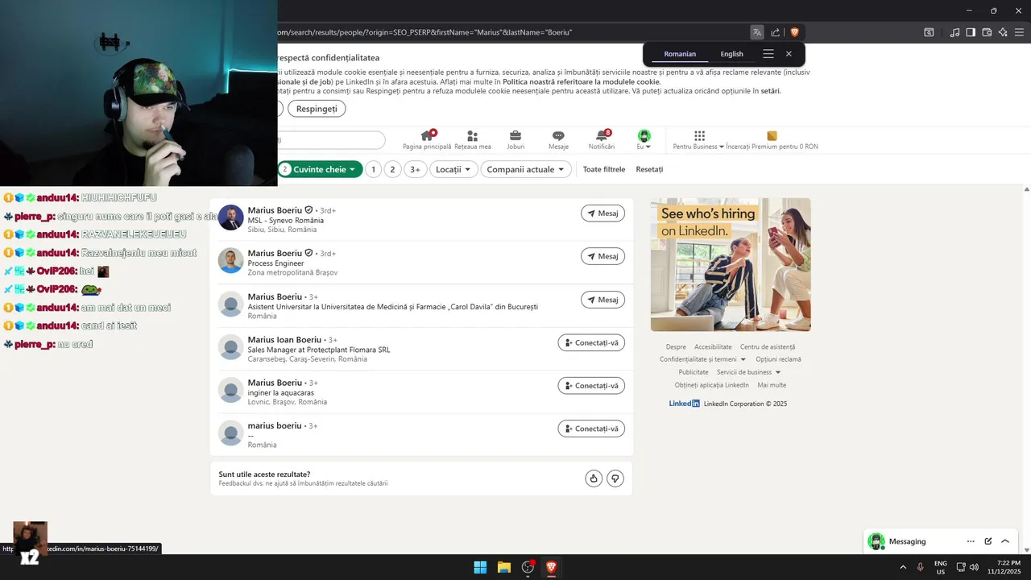Screen dimensions: 1031x580
Task: Click Conectați-vă for Marius Ioan Boeriu
Action: click(591, 342)
